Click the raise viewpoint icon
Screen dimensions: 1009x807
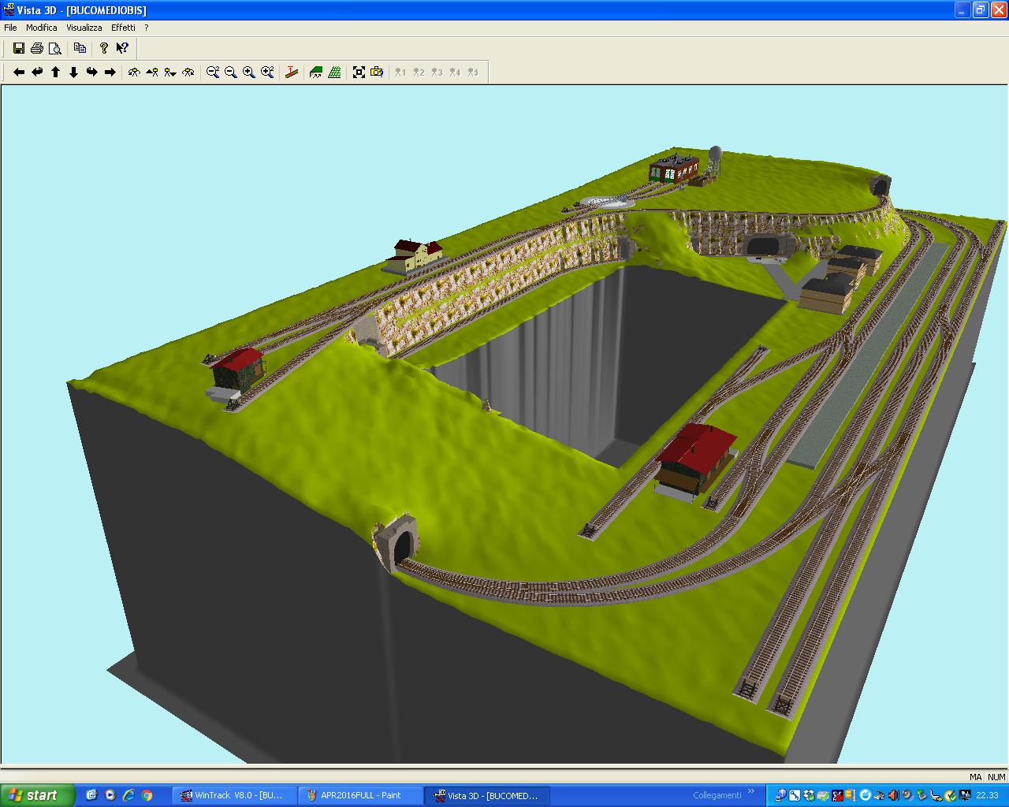click(x=152, y=73)
